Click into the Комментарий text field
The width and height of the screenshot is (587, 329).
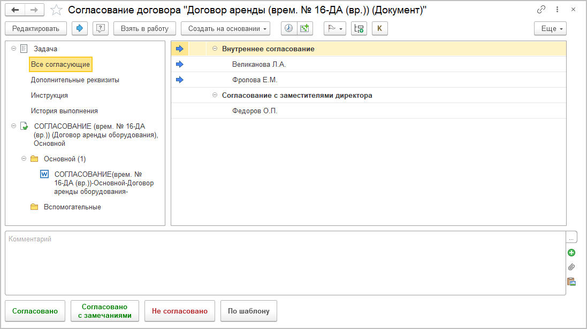point(285,263)
